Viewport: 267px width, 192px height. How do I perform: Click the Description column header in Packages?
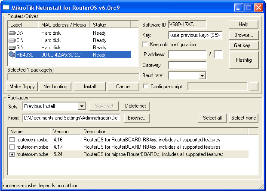click(x=164, y=132)
